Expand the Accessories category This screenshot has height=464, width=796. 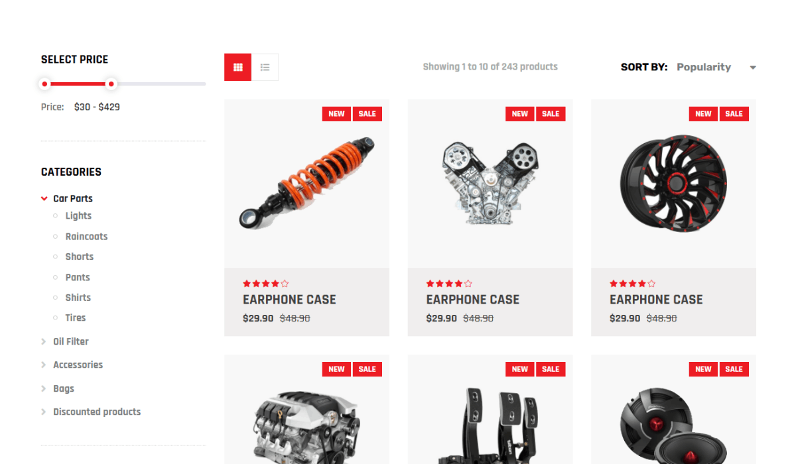(x=44, y=365)
